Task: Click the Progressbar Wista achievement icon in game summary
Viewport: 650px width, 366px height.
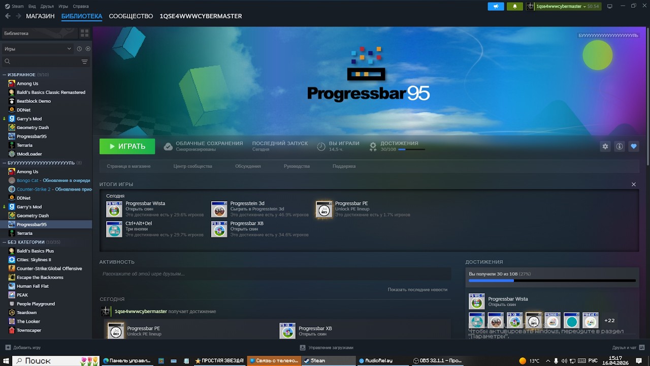Action: [114, 209]
